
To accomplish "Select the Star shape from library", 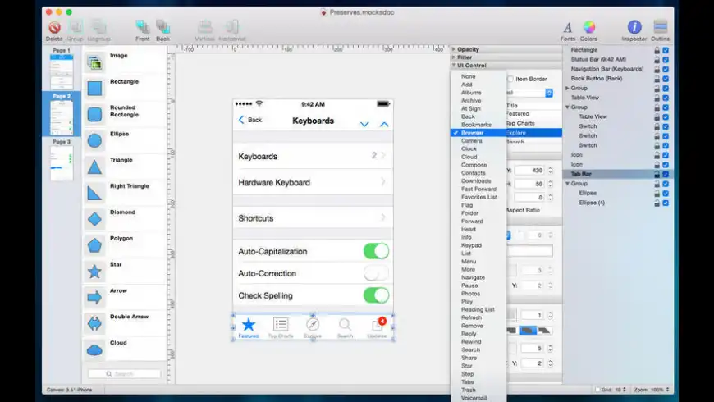I will [x=94, y=272].
